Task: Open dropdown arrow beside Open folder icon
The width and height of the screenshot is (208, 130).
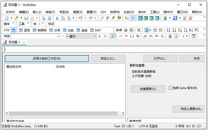Action: tap(21, 18)
